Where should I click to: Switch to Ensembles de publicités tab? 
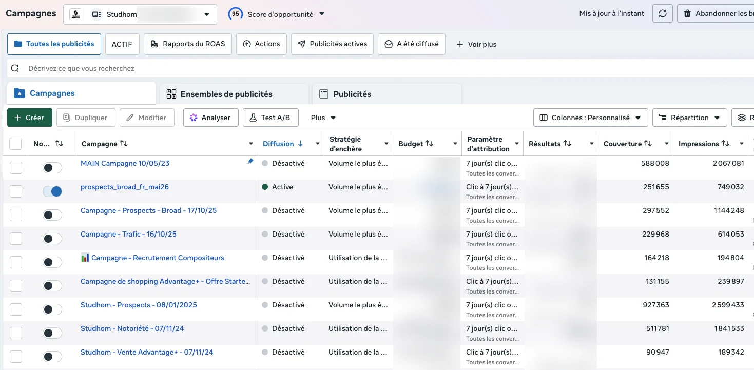(x=234, y=94)
